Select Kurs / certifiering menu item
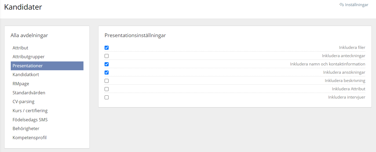Image resolution: width=376 pixels, height=152 pixels. (x=30, y=111)
